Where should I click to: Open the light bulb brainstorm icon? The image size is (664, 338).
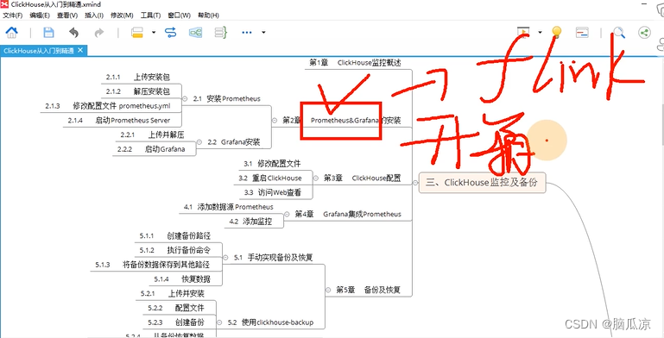click(556, 32)
